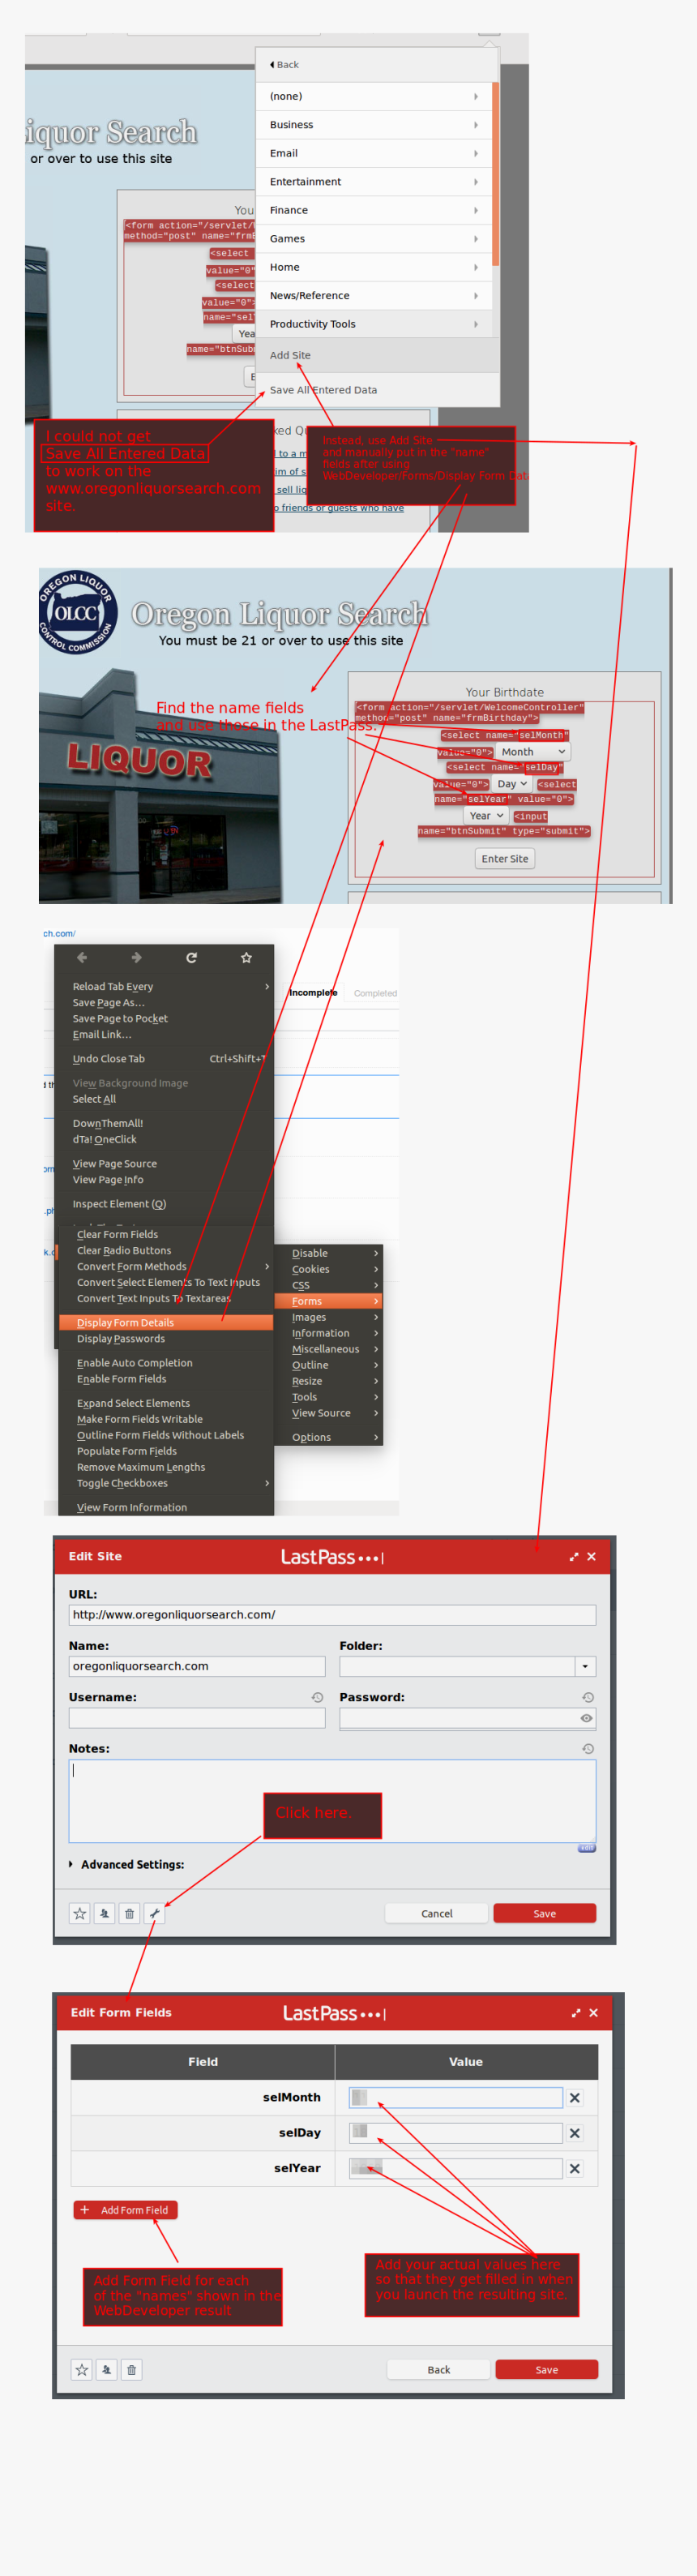Click the trash icon in Edit Site
The width and height of the screenshot is (697, 2576).
[129, 1914]
